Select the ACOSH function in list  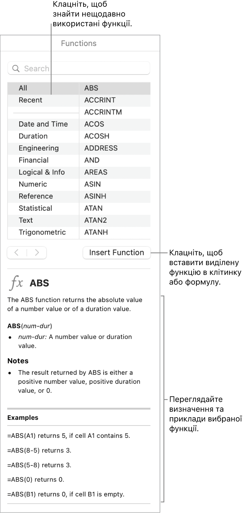[x=97, y=136]
